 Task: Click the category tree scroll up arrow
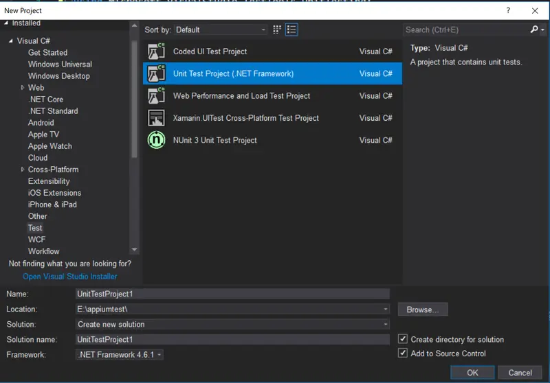(x=134, y=25)
